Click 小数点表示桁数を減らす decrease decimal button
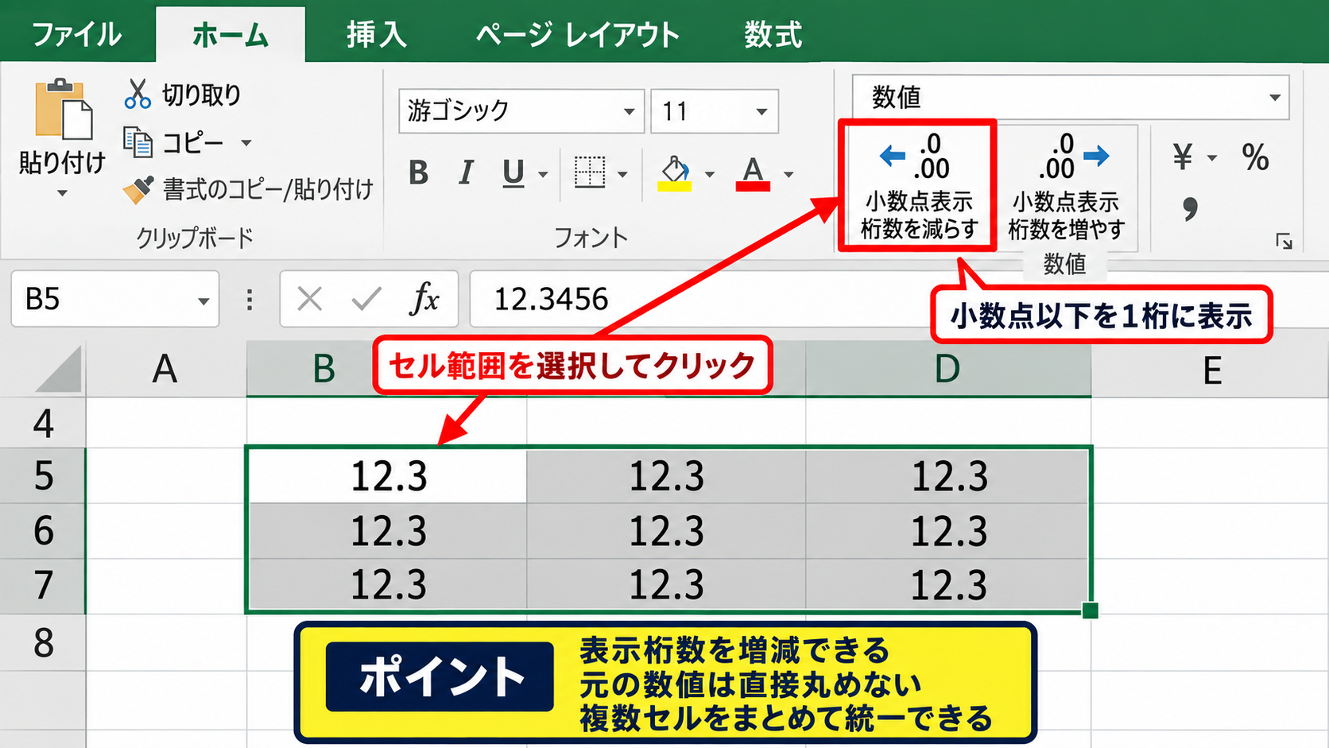1329x748 pixels. [918, 185]
